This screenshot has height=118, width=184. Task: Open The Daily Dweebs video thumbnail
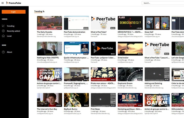pyautogui.click(x=49, y=23)
